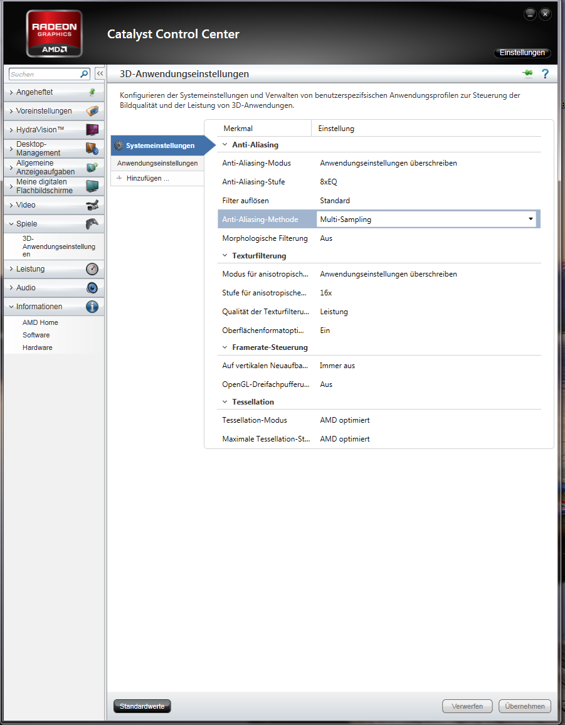
Task: Click the Übernehmen button
Action: (x=525, y=706)
